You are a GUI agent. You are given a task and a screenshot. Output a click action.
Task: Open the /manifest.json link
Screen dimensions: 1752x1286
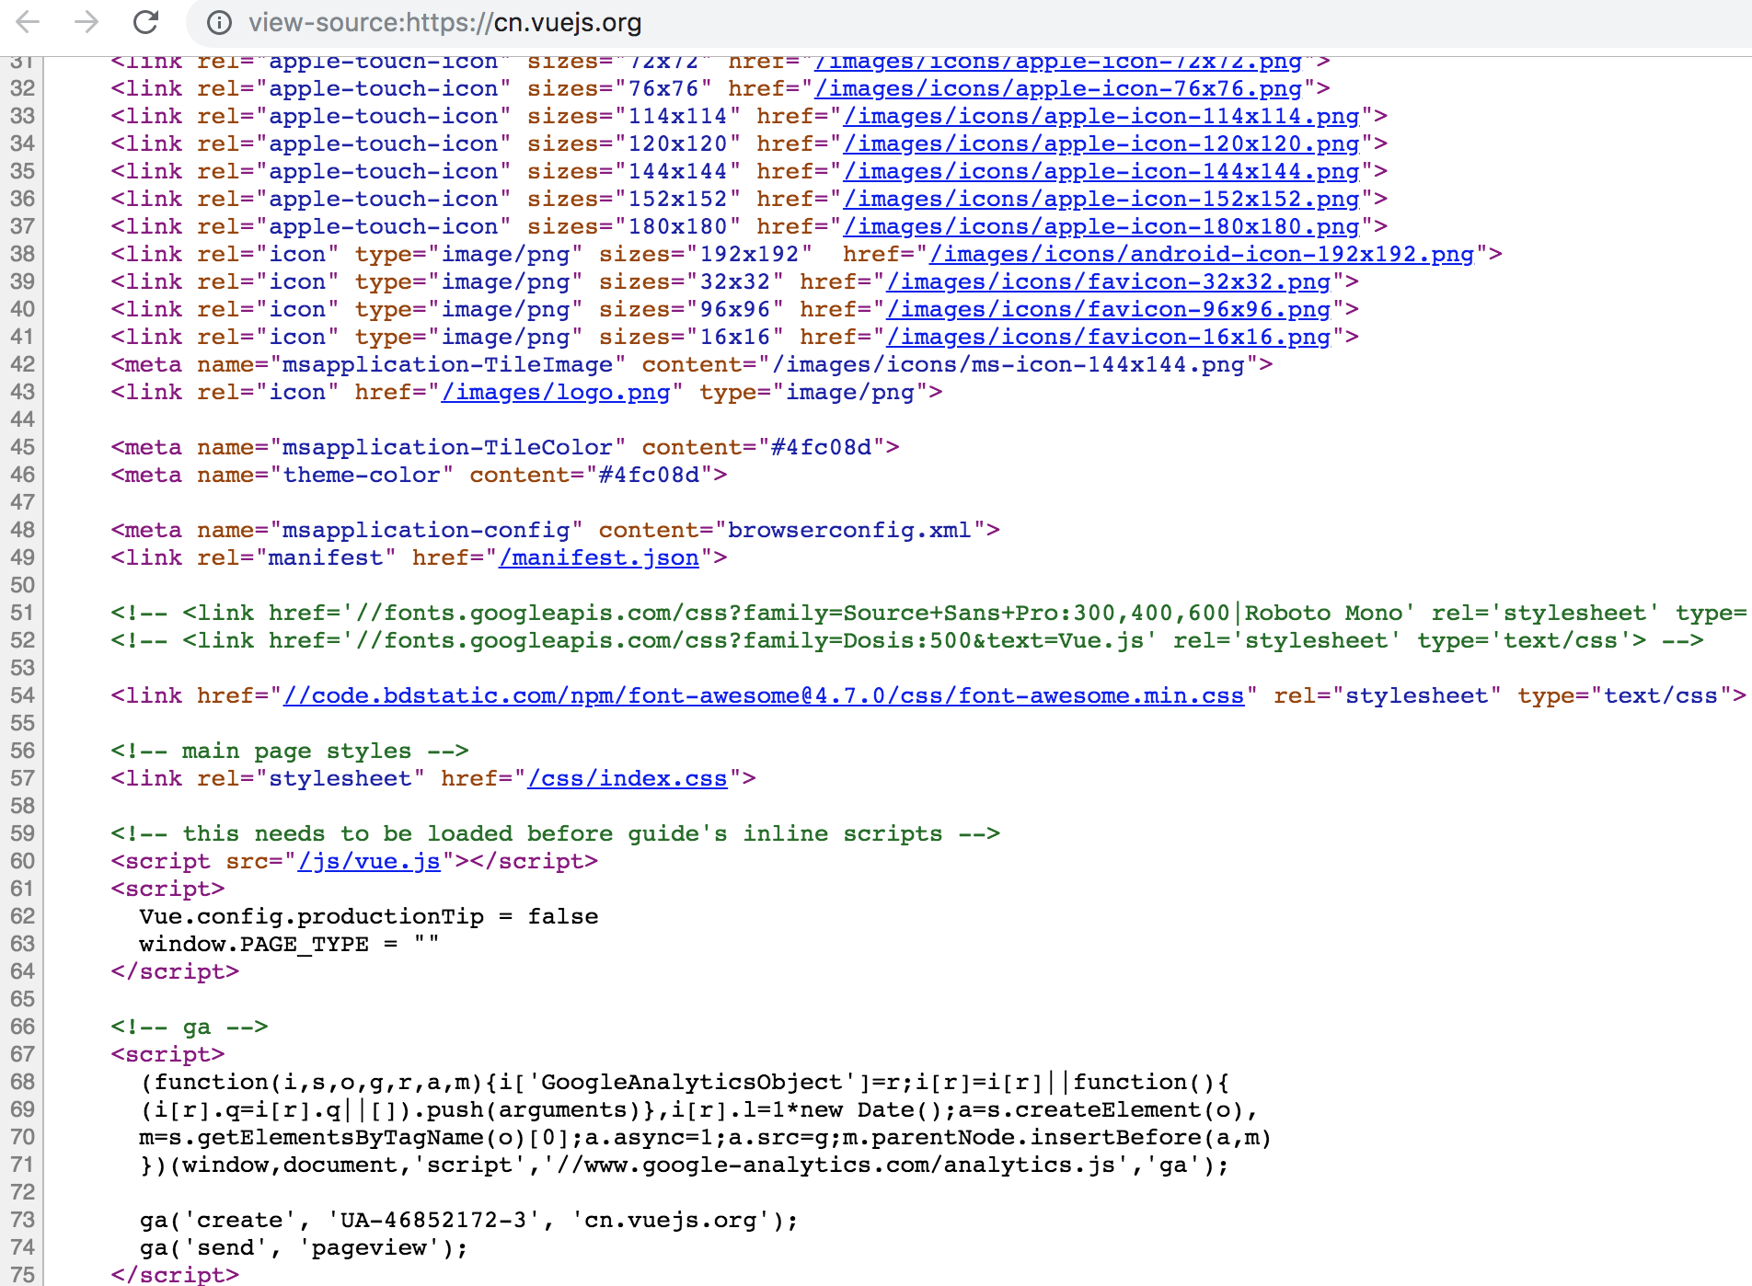[x=599, y=558]
